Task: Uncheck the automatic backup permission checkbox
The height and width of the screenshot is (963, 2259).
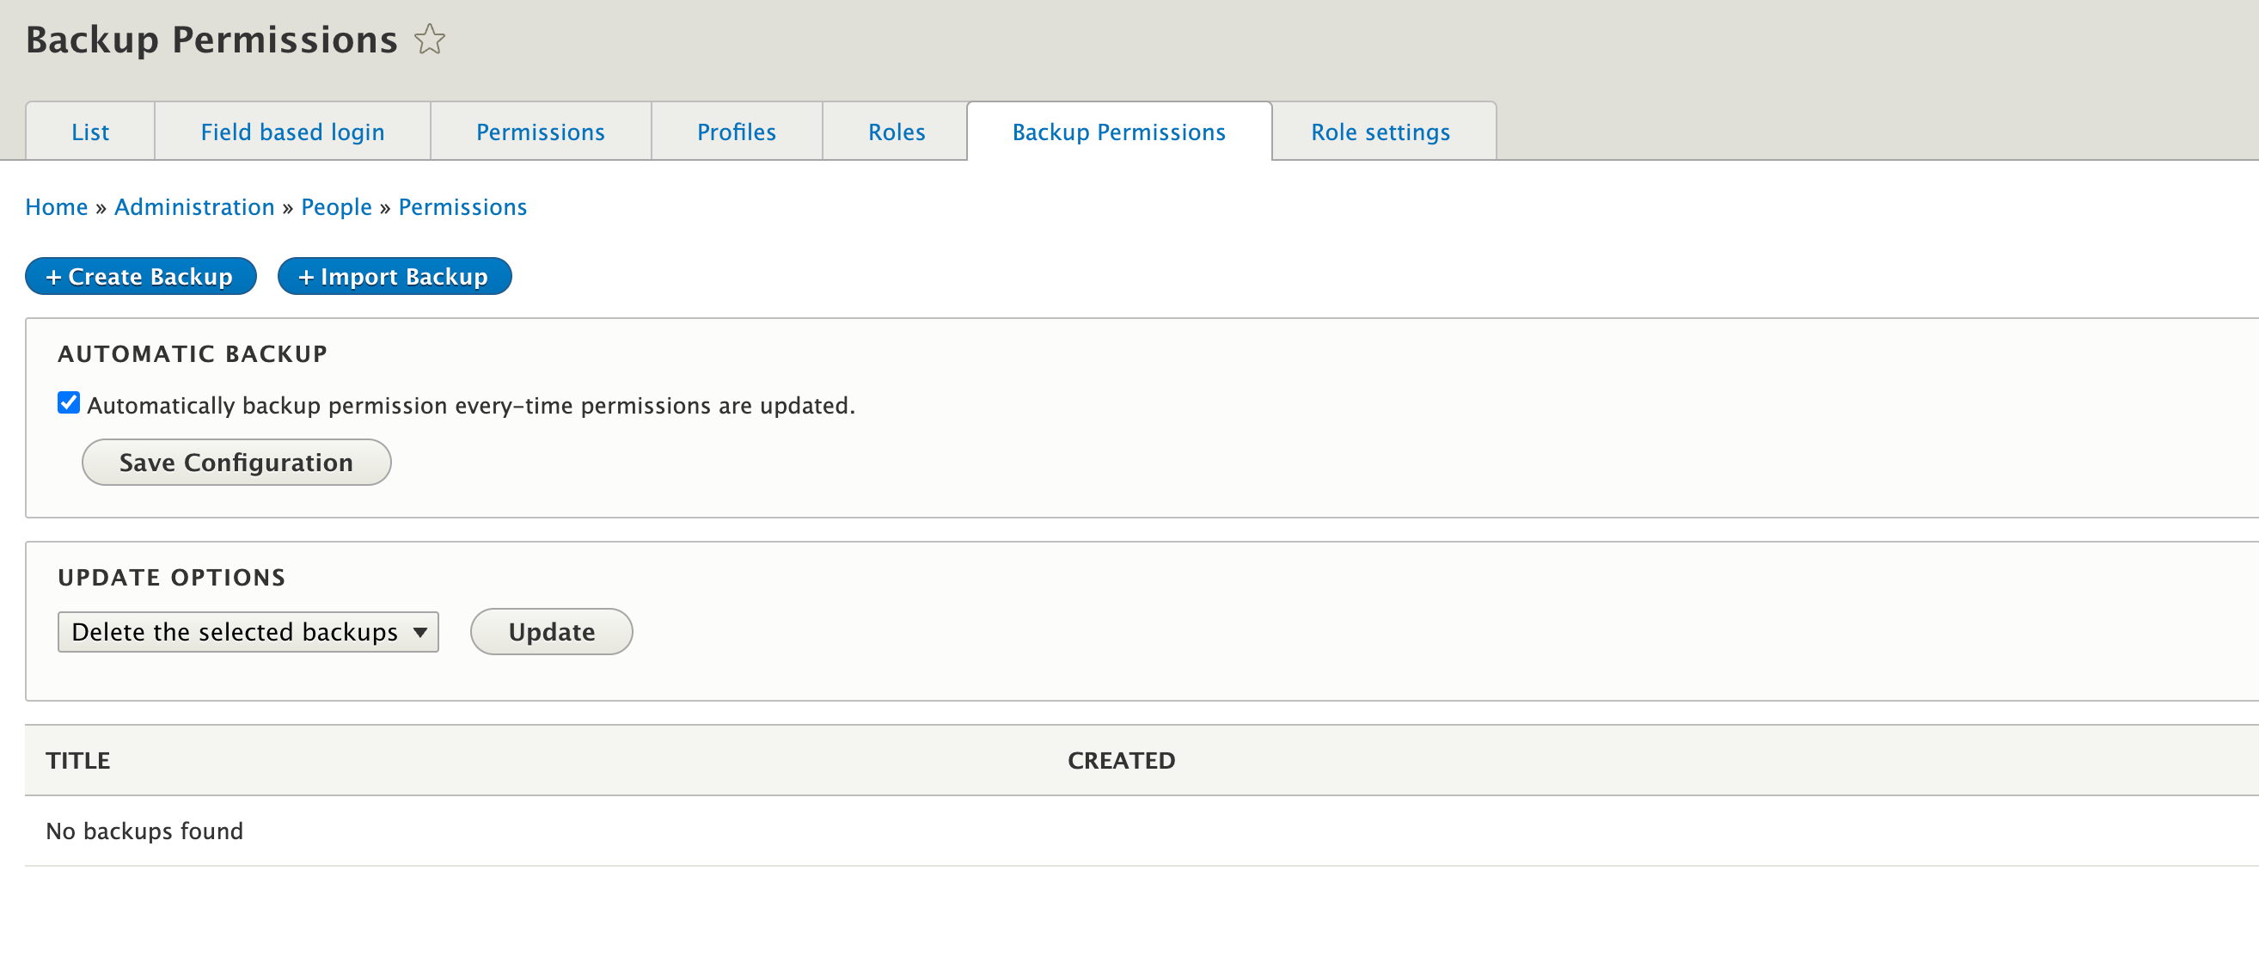Action: pos(69,402)
